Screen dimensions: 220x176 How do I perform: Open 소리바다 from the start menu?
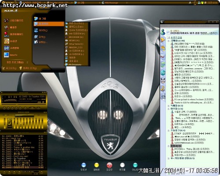11,48
